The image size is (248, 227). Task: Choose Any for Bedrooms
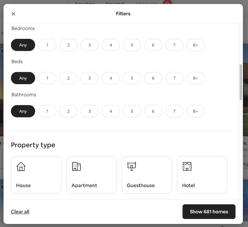coord(23,45)
